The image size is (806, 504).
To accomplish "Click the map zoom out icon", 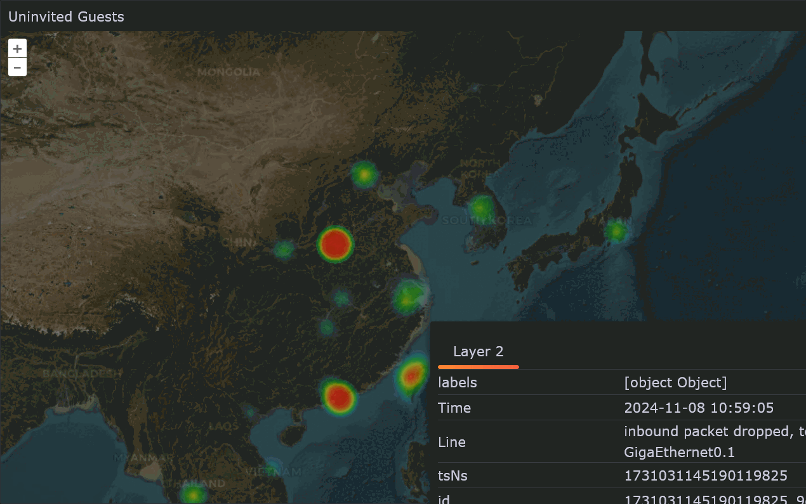I will (x=17, y=67).
